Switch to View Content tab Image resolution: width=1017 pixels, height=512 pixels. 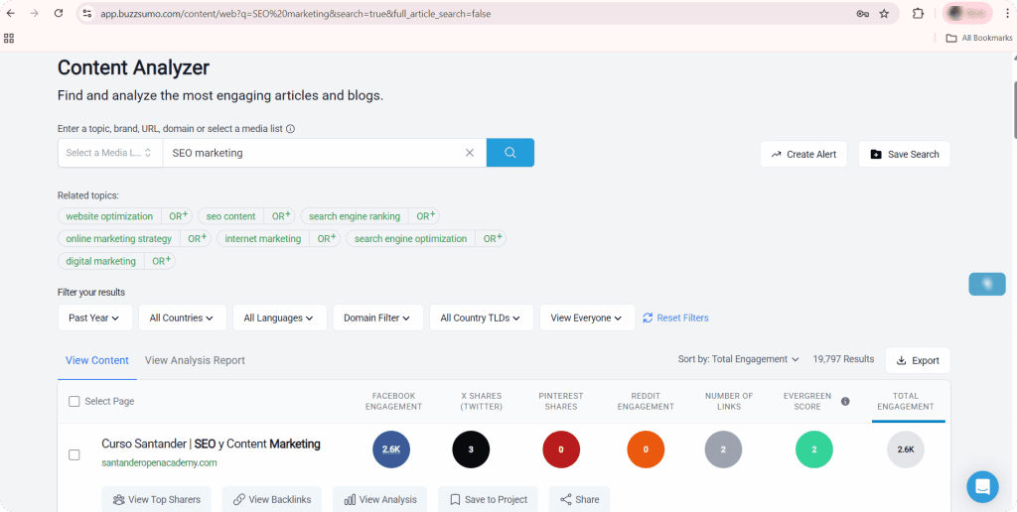pos(97,360)
